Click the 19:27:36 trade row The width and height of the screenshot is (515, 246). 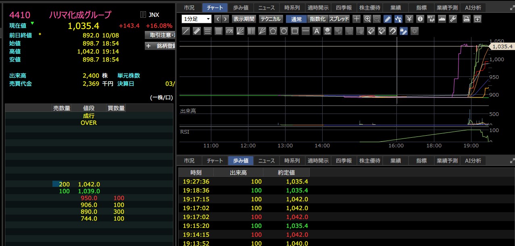click(x=346, y=182)
